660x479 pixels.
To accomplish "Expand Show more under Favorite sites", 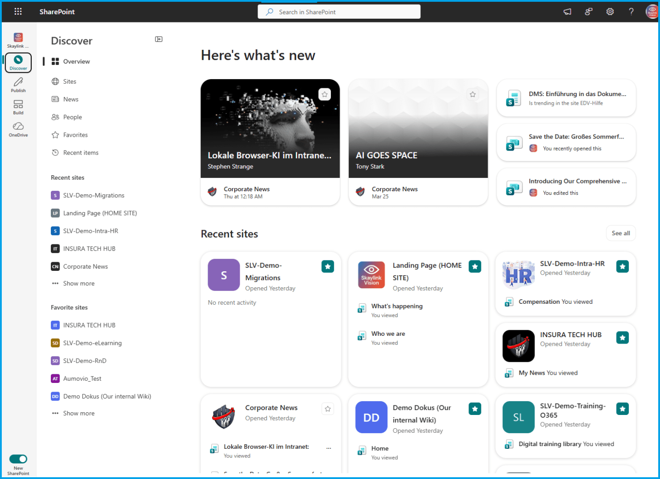I will click(78, 413).
